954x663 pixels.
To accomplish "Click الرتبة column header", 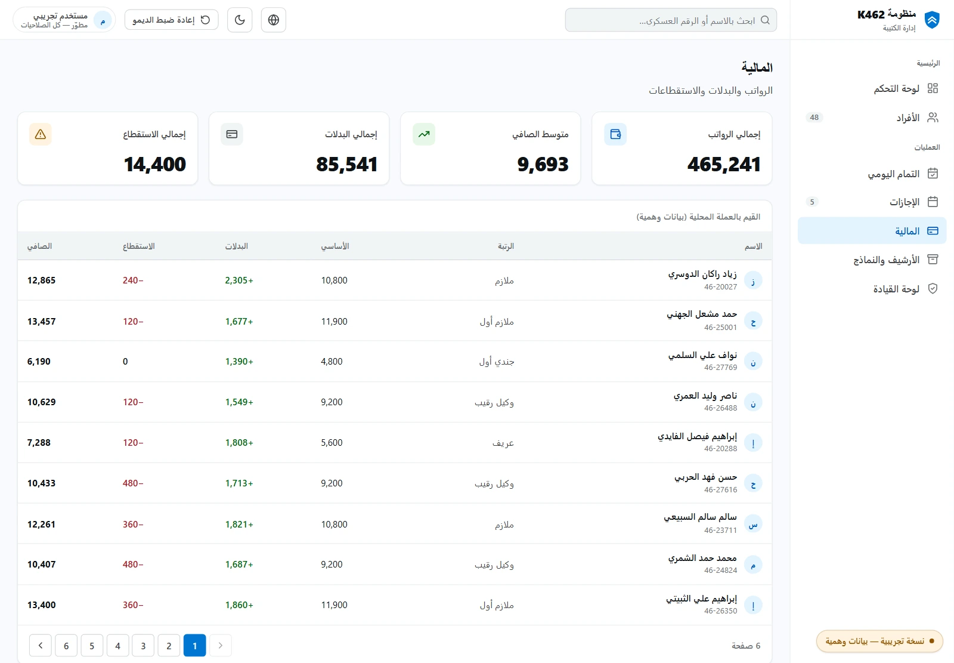I will click(506, 246).
